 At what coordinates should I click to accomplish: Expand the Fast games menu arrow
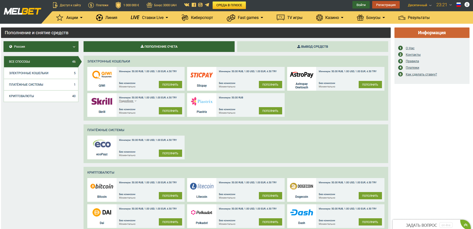tap(262, 18)
